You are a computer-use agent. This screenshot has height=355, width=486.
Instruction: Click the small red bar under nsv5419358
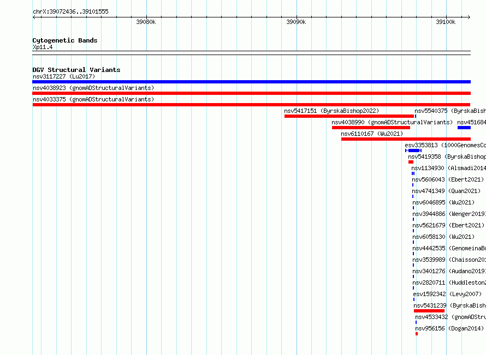point(411,162)
